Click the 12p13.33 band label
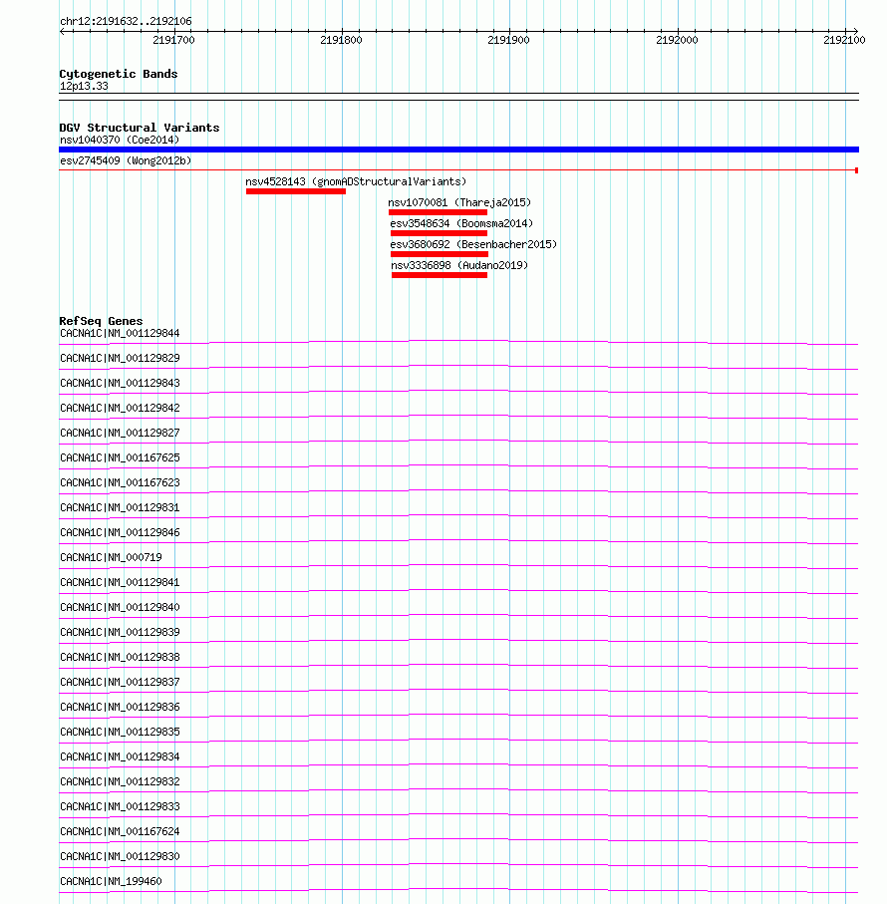This screenshot has height=904, width=887. 84,86
